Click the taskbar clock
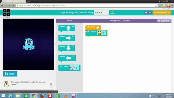 pyautogui.click(x=169, y=96)
